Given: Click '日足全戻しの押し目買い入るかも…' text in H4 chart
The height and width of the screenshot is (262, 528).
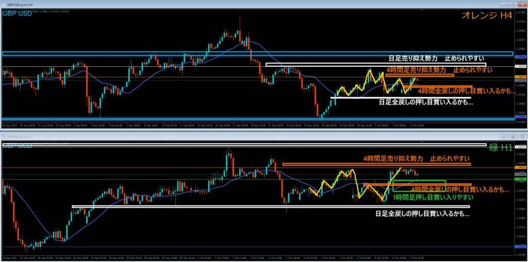Looking at the screenshot, I should click(426, 102).
